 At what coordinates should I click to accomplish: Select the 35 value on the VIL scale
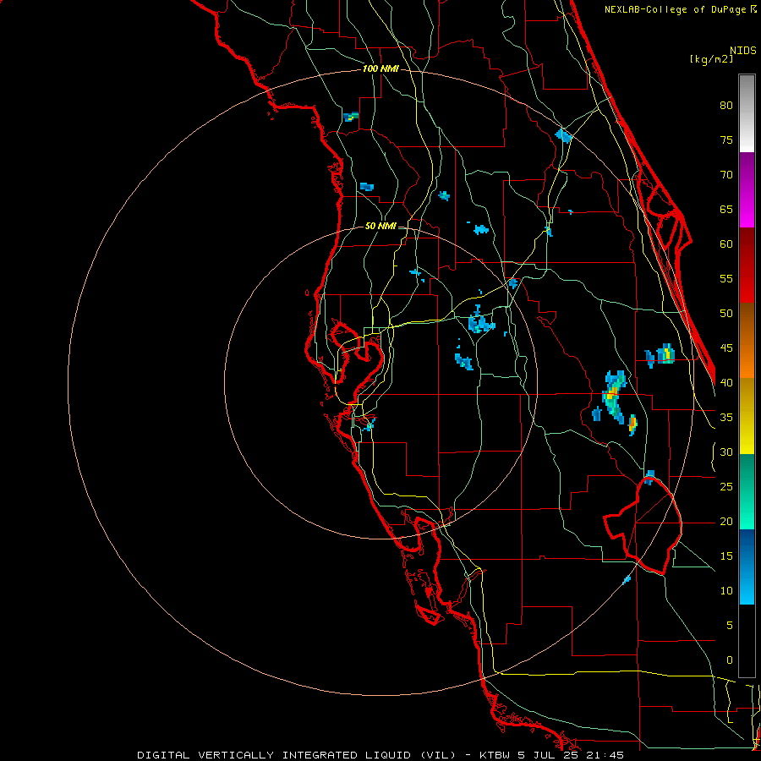[x=726, y=418]
